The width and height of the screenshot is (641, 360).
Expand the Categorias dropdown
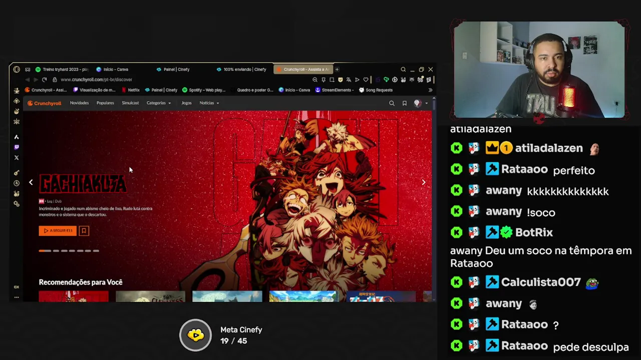(159, 103)
